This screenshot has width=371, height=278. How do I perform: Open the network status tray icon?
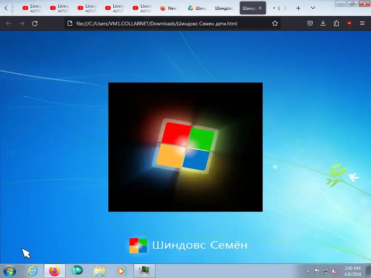pyautogui.click(x=326, y=271)
